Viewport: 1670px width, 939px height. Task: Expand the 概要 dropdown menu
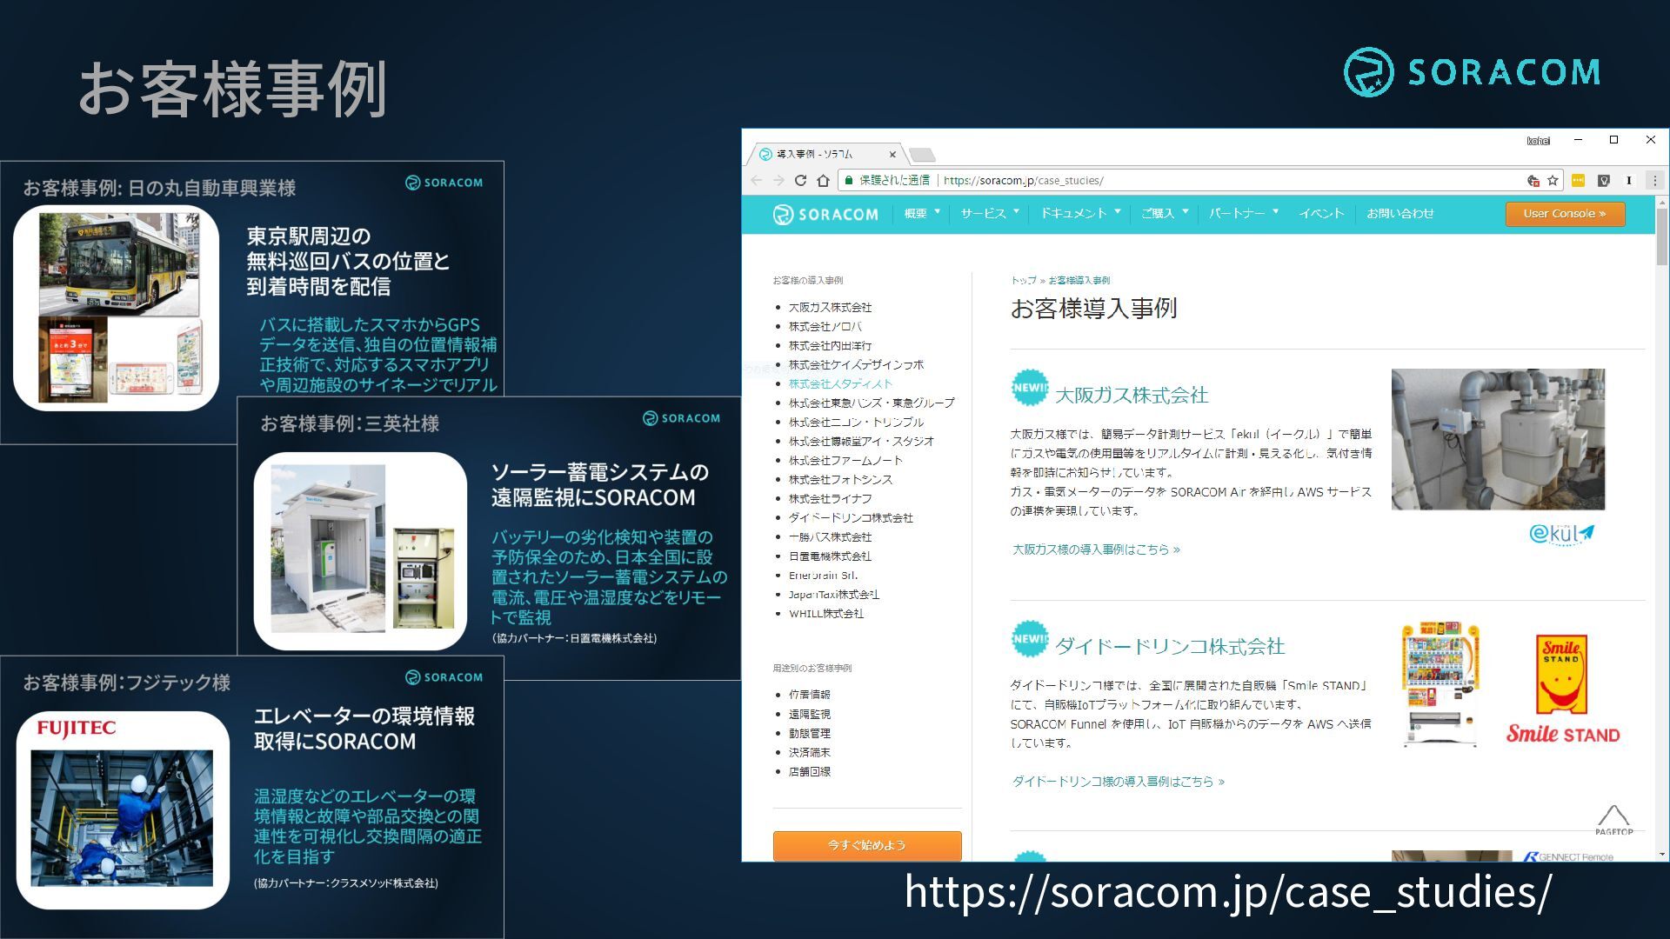coord(922,214)
